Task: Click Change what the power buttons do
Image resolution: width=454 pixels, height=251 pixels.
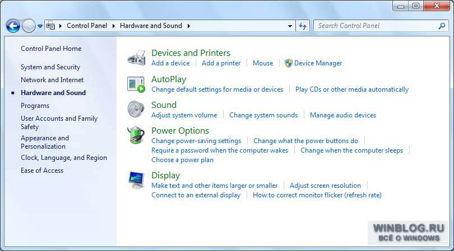Action: click(x=306, y=141)
